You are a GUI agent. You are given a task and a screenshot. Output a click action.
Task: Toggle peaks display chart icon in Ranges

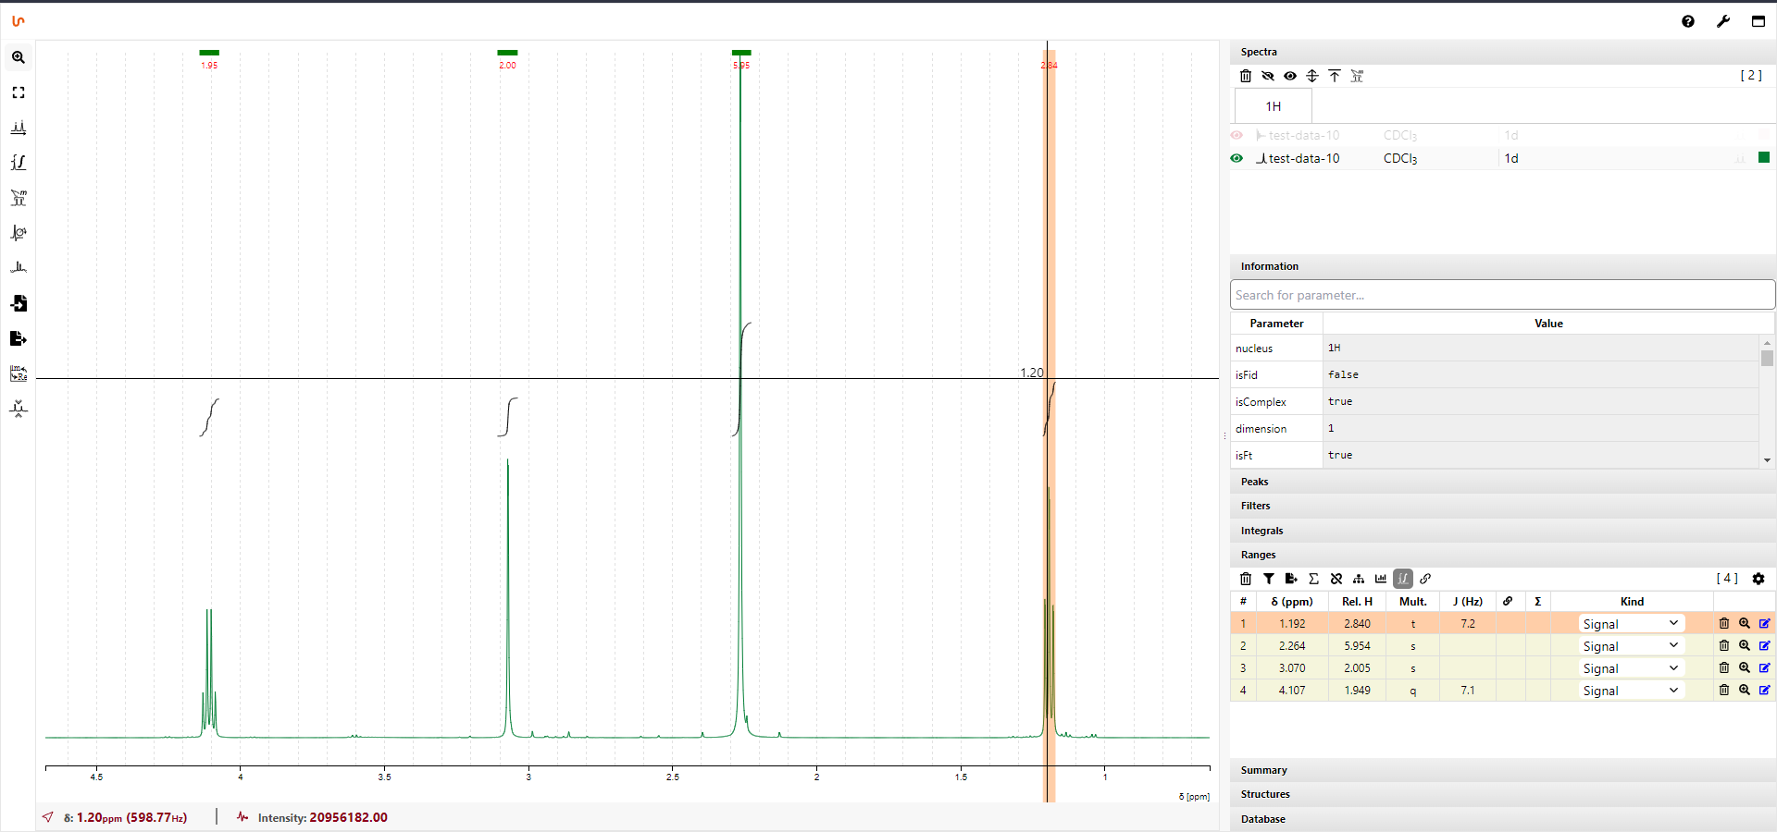[1381, 579]
